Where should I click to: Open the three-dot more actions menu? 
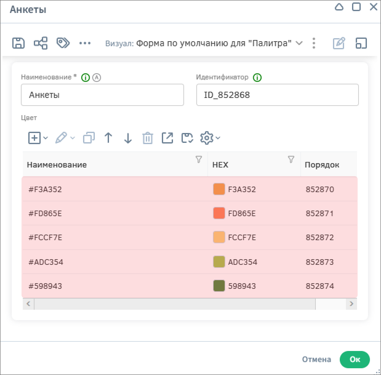tap(85, 43)
